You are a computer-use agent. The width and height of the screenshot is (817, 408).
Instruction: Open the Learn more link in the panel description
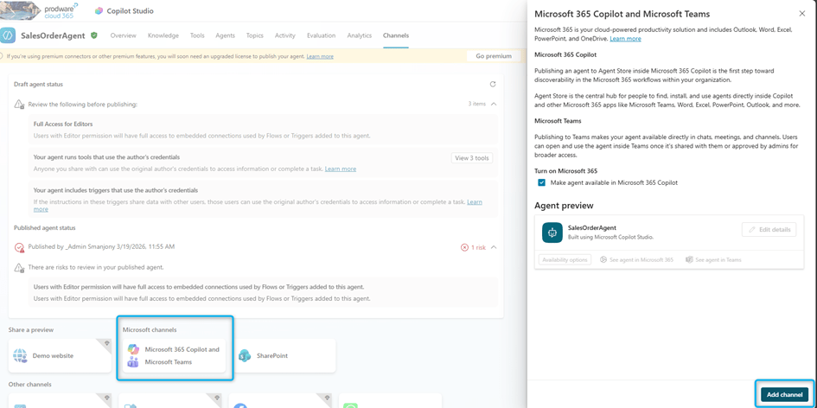pos(625,39)
